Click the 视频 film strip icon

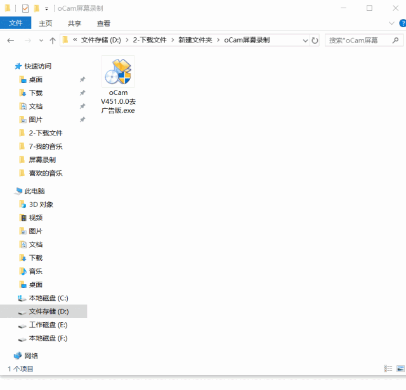tap(23, 218)
